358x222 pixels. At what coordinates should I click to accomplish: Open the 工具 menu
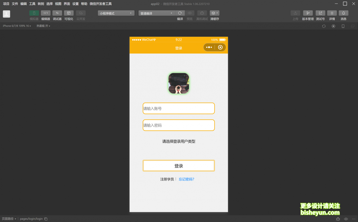pyautogui.click(x=32, y=4)
